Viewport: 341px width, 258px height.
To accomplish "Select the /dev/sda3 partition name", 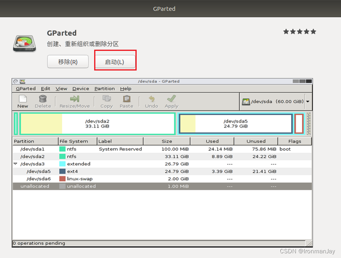I will tap(32, 164).
